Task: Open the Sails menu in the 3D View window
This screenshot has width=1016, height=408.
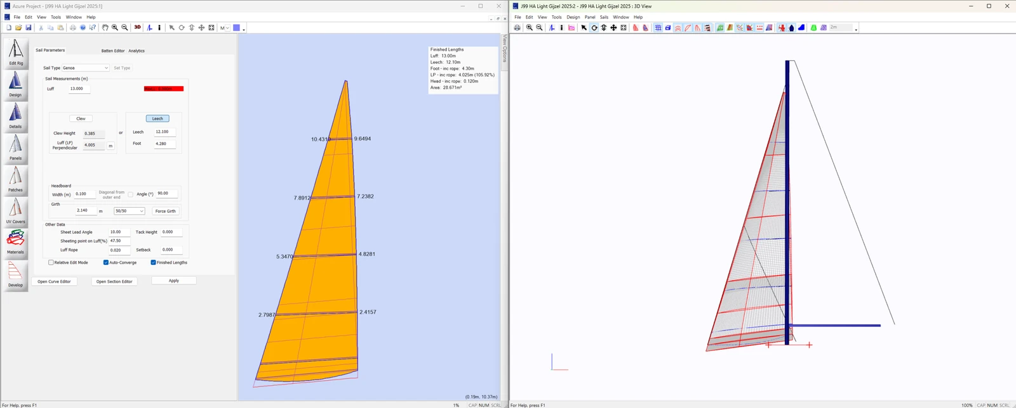Action: click(604, 17)
